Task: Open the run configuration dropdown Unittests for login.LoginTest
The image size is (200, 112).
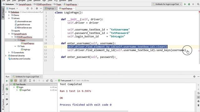Action: 167,4
